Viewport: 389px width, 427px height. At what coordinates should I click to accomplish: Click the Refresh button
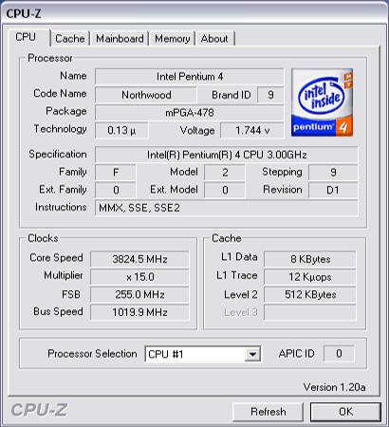point(269,412)
